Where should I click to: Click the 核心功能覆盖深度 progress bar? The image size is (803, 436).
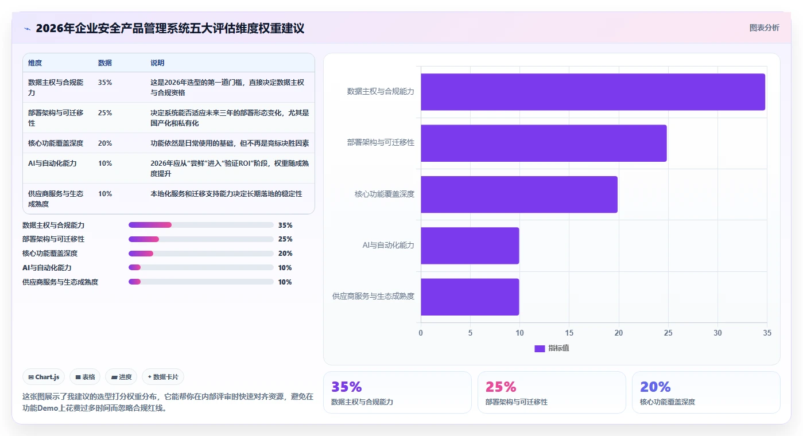[201, 254]
